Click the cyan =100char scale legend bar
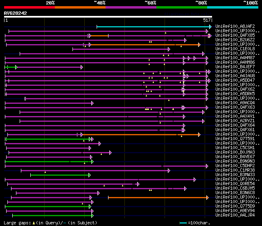262x226 pixels. [183, 223]
